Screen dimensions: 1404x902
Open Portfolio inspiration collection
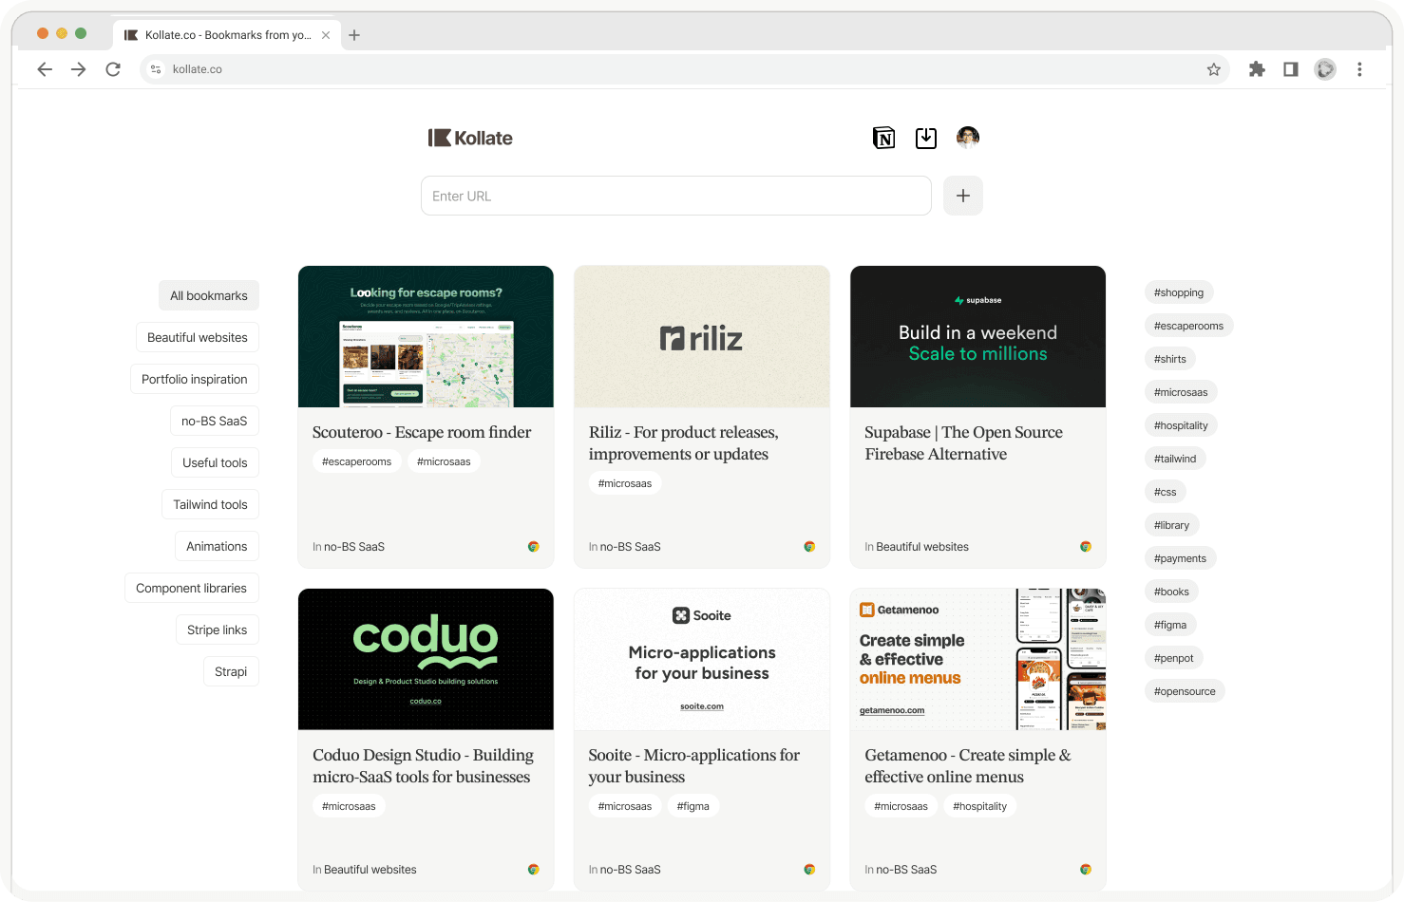[195, 379]
